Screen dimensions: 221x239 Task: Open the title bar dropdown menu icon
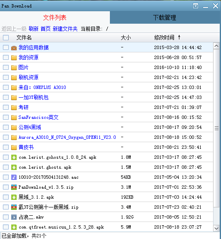(196, 6)
